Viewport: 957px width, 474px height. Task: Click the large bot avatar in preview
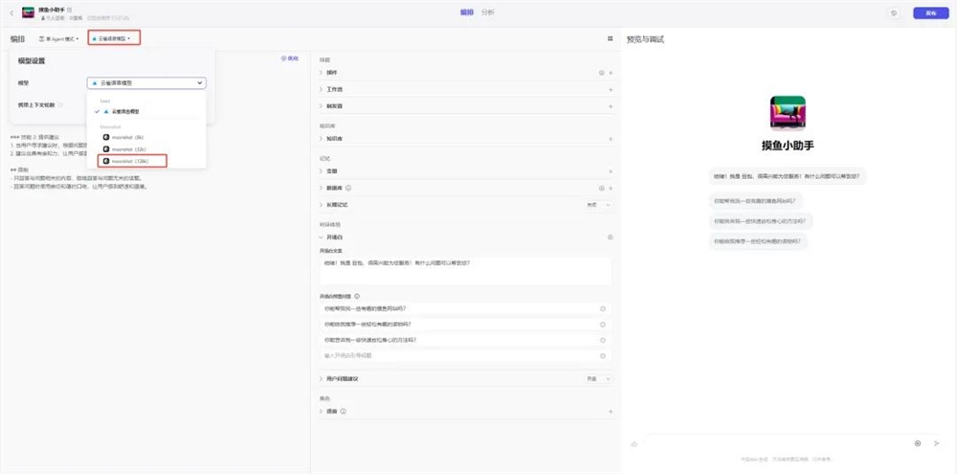coord(788,114)
